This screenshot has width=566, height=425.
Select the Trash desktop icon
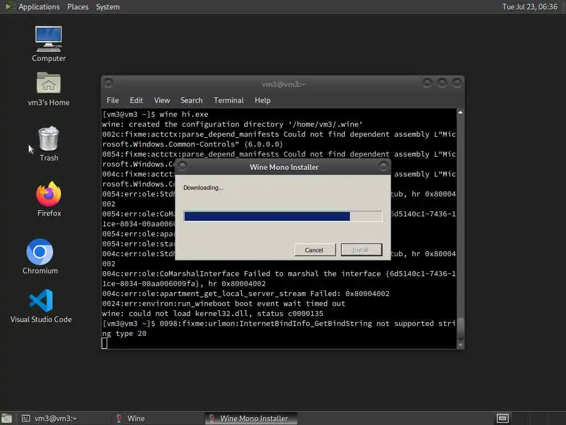pos(49,143)
